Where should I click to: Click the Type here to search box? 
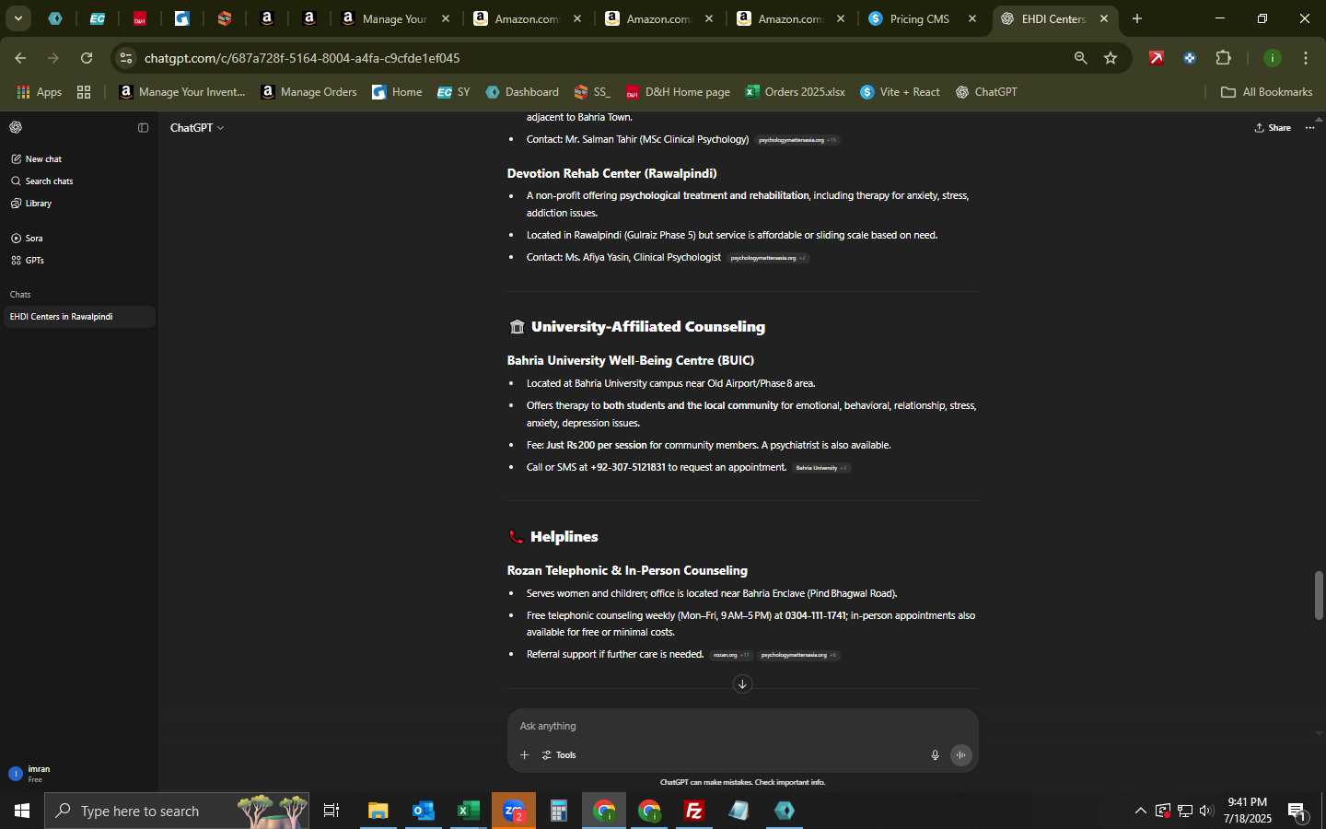coord(177,811)
